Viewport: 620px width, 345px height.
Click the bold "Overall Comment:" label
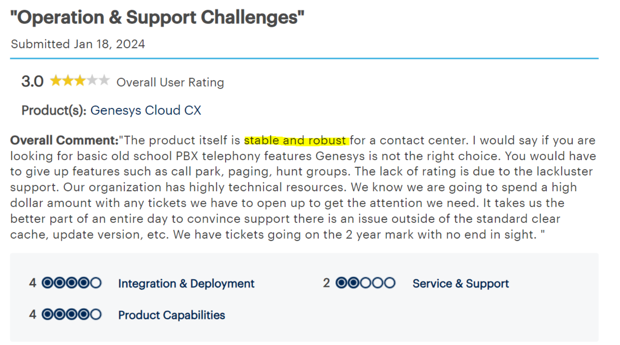[x=64, y=140]
